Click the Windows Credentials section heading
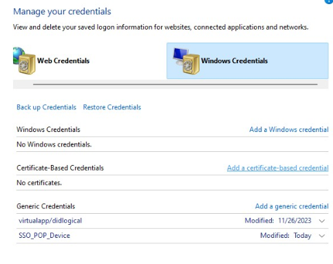This screenshot has height=264, width=333. [48, 129]
